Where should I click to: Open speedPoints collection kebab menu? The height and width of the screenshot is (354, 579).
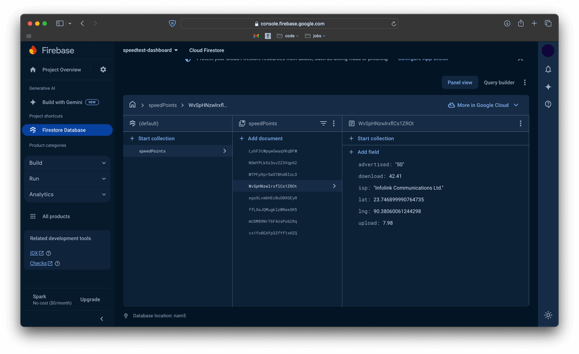334,123
